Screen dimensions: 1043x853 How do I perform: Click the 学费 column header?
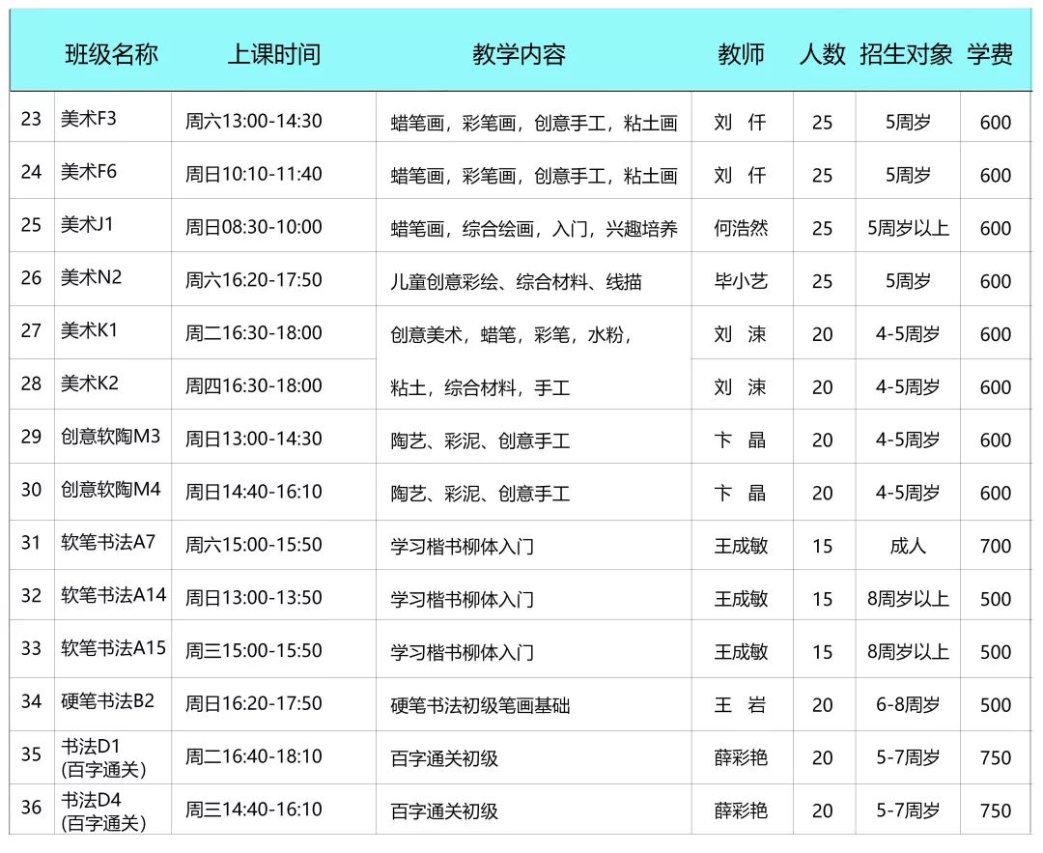tap(990, 54)
